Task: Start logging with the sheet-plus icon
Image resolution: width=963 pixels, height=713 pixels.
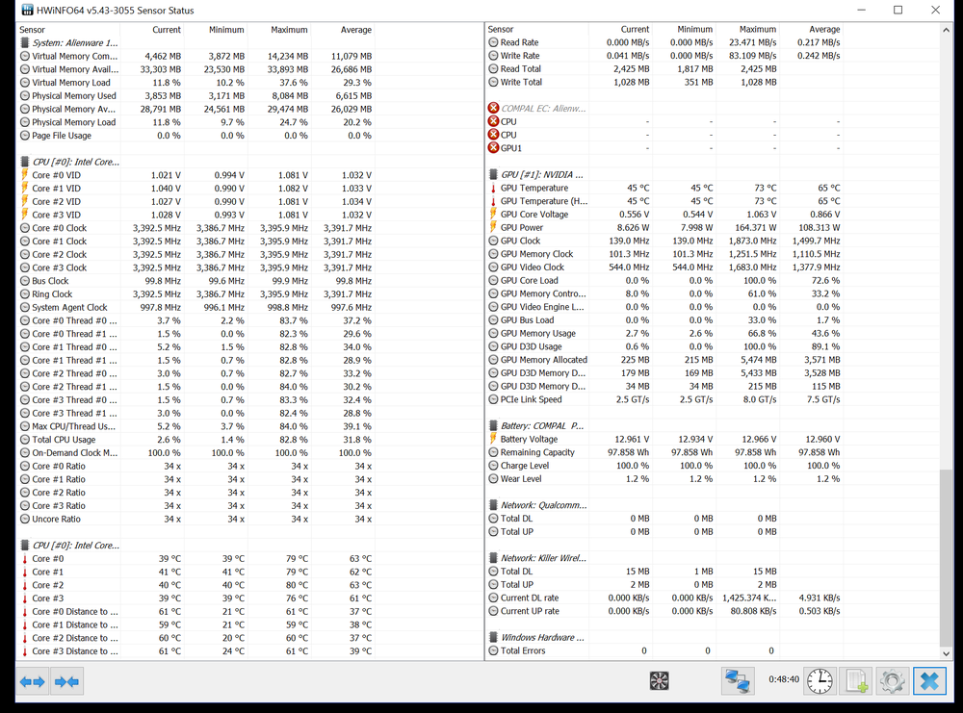Action: [x=857, y=681]
